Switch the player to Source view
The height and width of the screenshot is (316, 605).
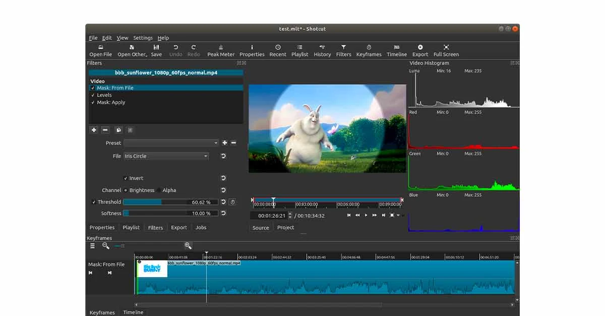261,227
